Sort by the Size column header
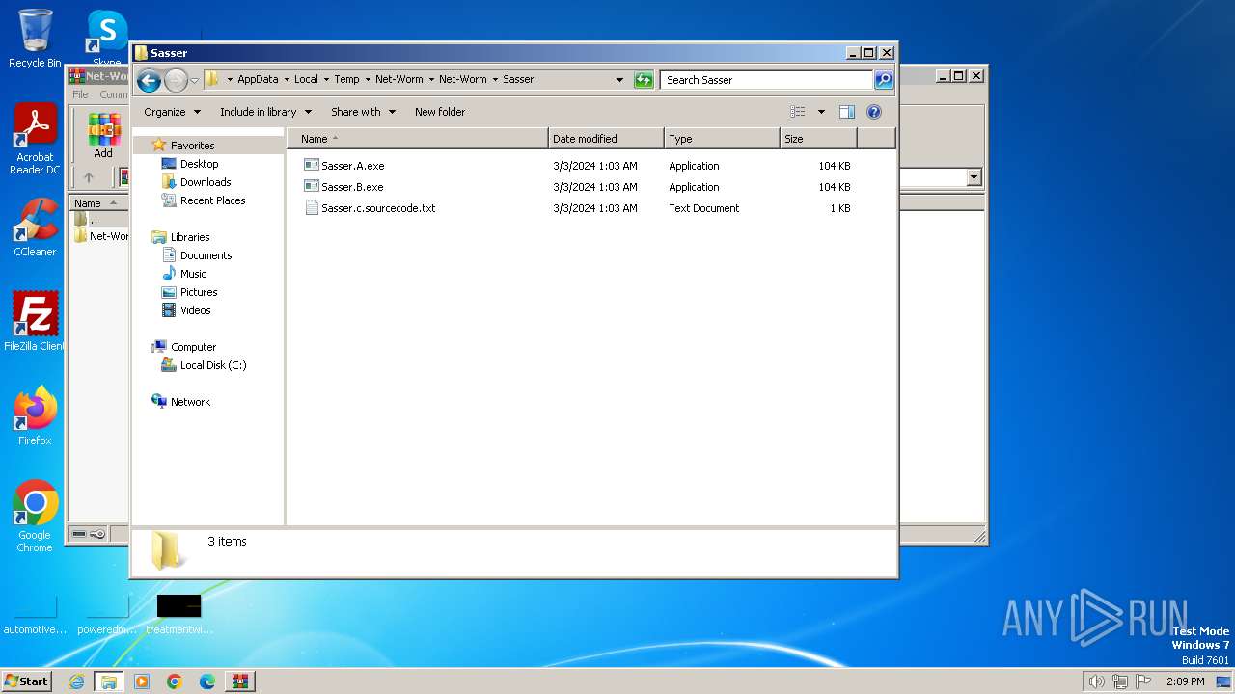 pyautogui.click(x=818, y=139)
